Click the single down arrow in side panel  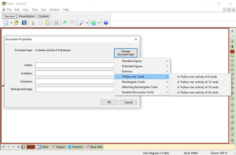(x=232, y=41)
